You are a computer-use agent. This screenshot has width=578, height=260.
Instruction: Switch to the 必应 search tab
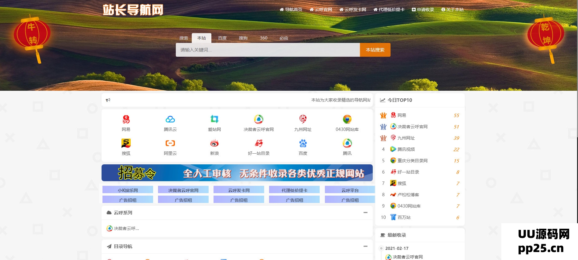point(284,38)
